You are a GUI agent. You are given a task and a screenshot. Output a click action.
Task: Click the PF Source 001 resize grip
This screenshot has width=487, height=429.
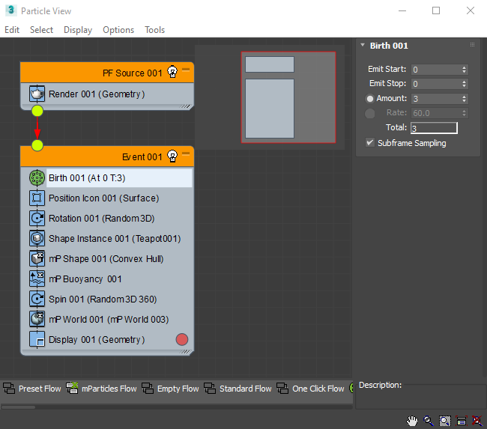click(x=186, y=106)
